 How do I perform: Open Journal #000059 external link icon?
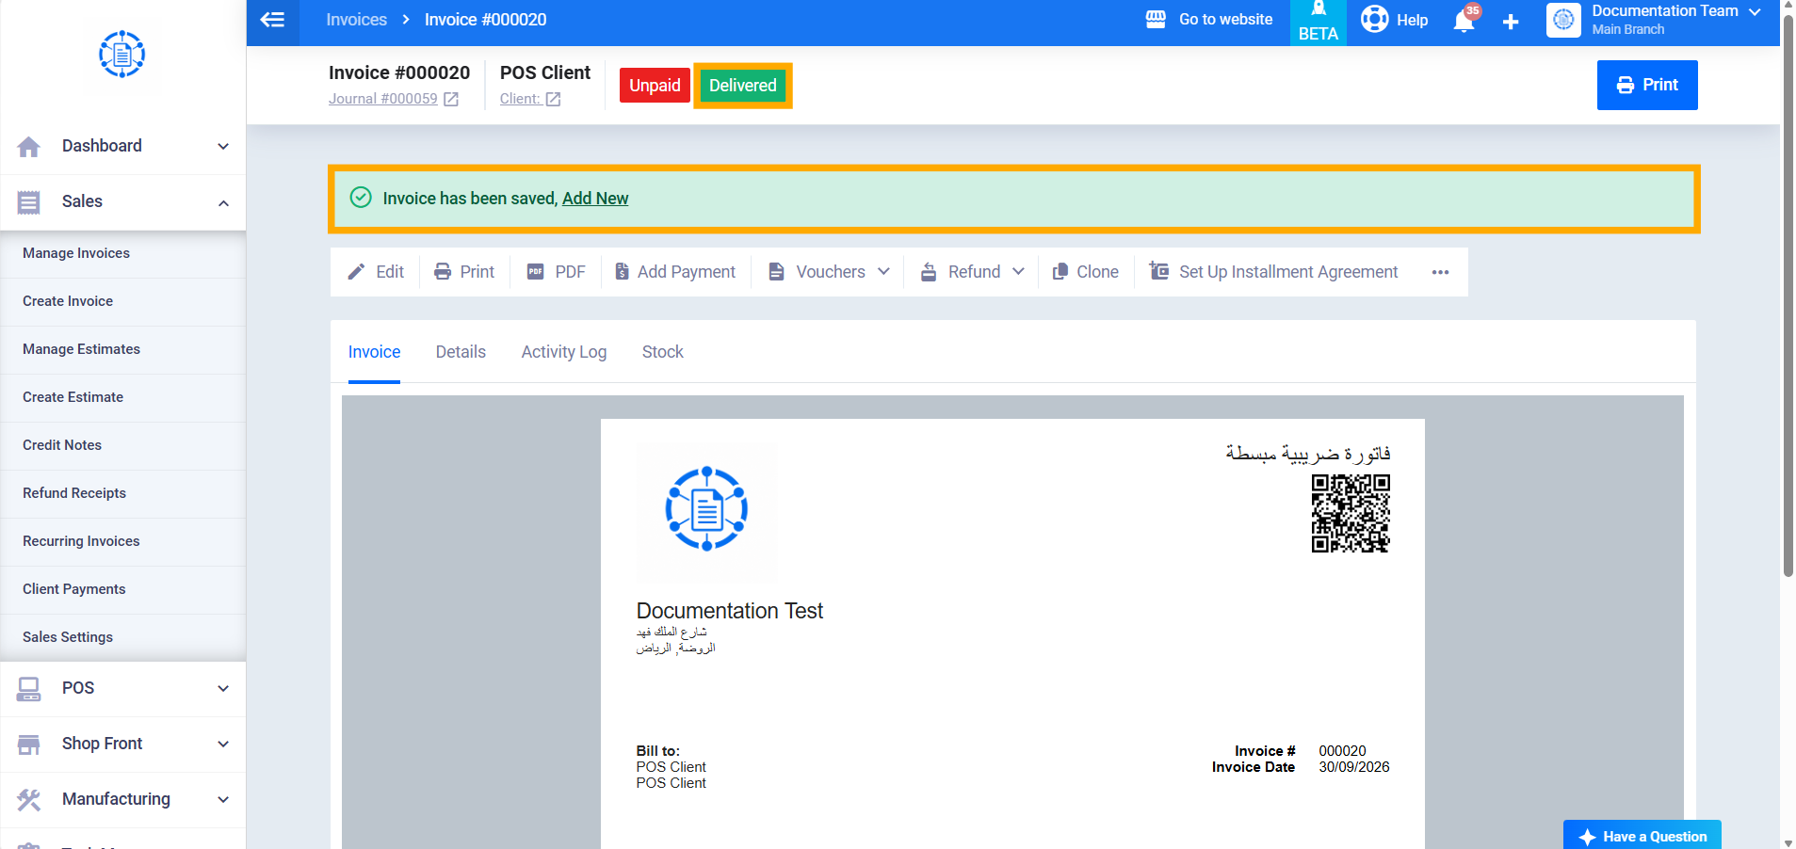451,99
